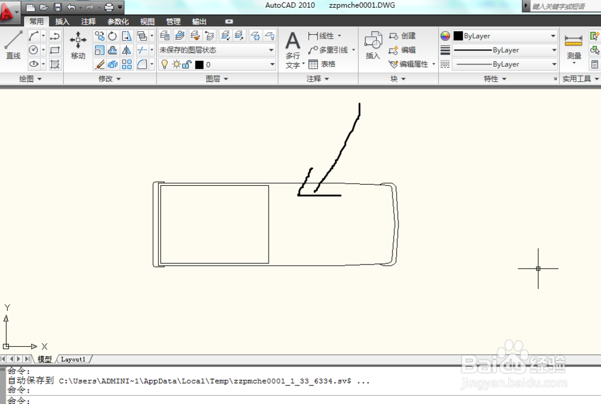The image size is (601, 404).
Task: Open the 管理 ribbon tab
Action: [x=173, y=22]
